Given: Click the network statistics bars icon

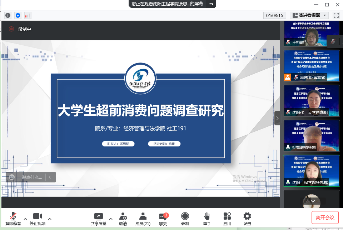Looking at the screenshot, I should pyautogui.click(x=28, y=15).
